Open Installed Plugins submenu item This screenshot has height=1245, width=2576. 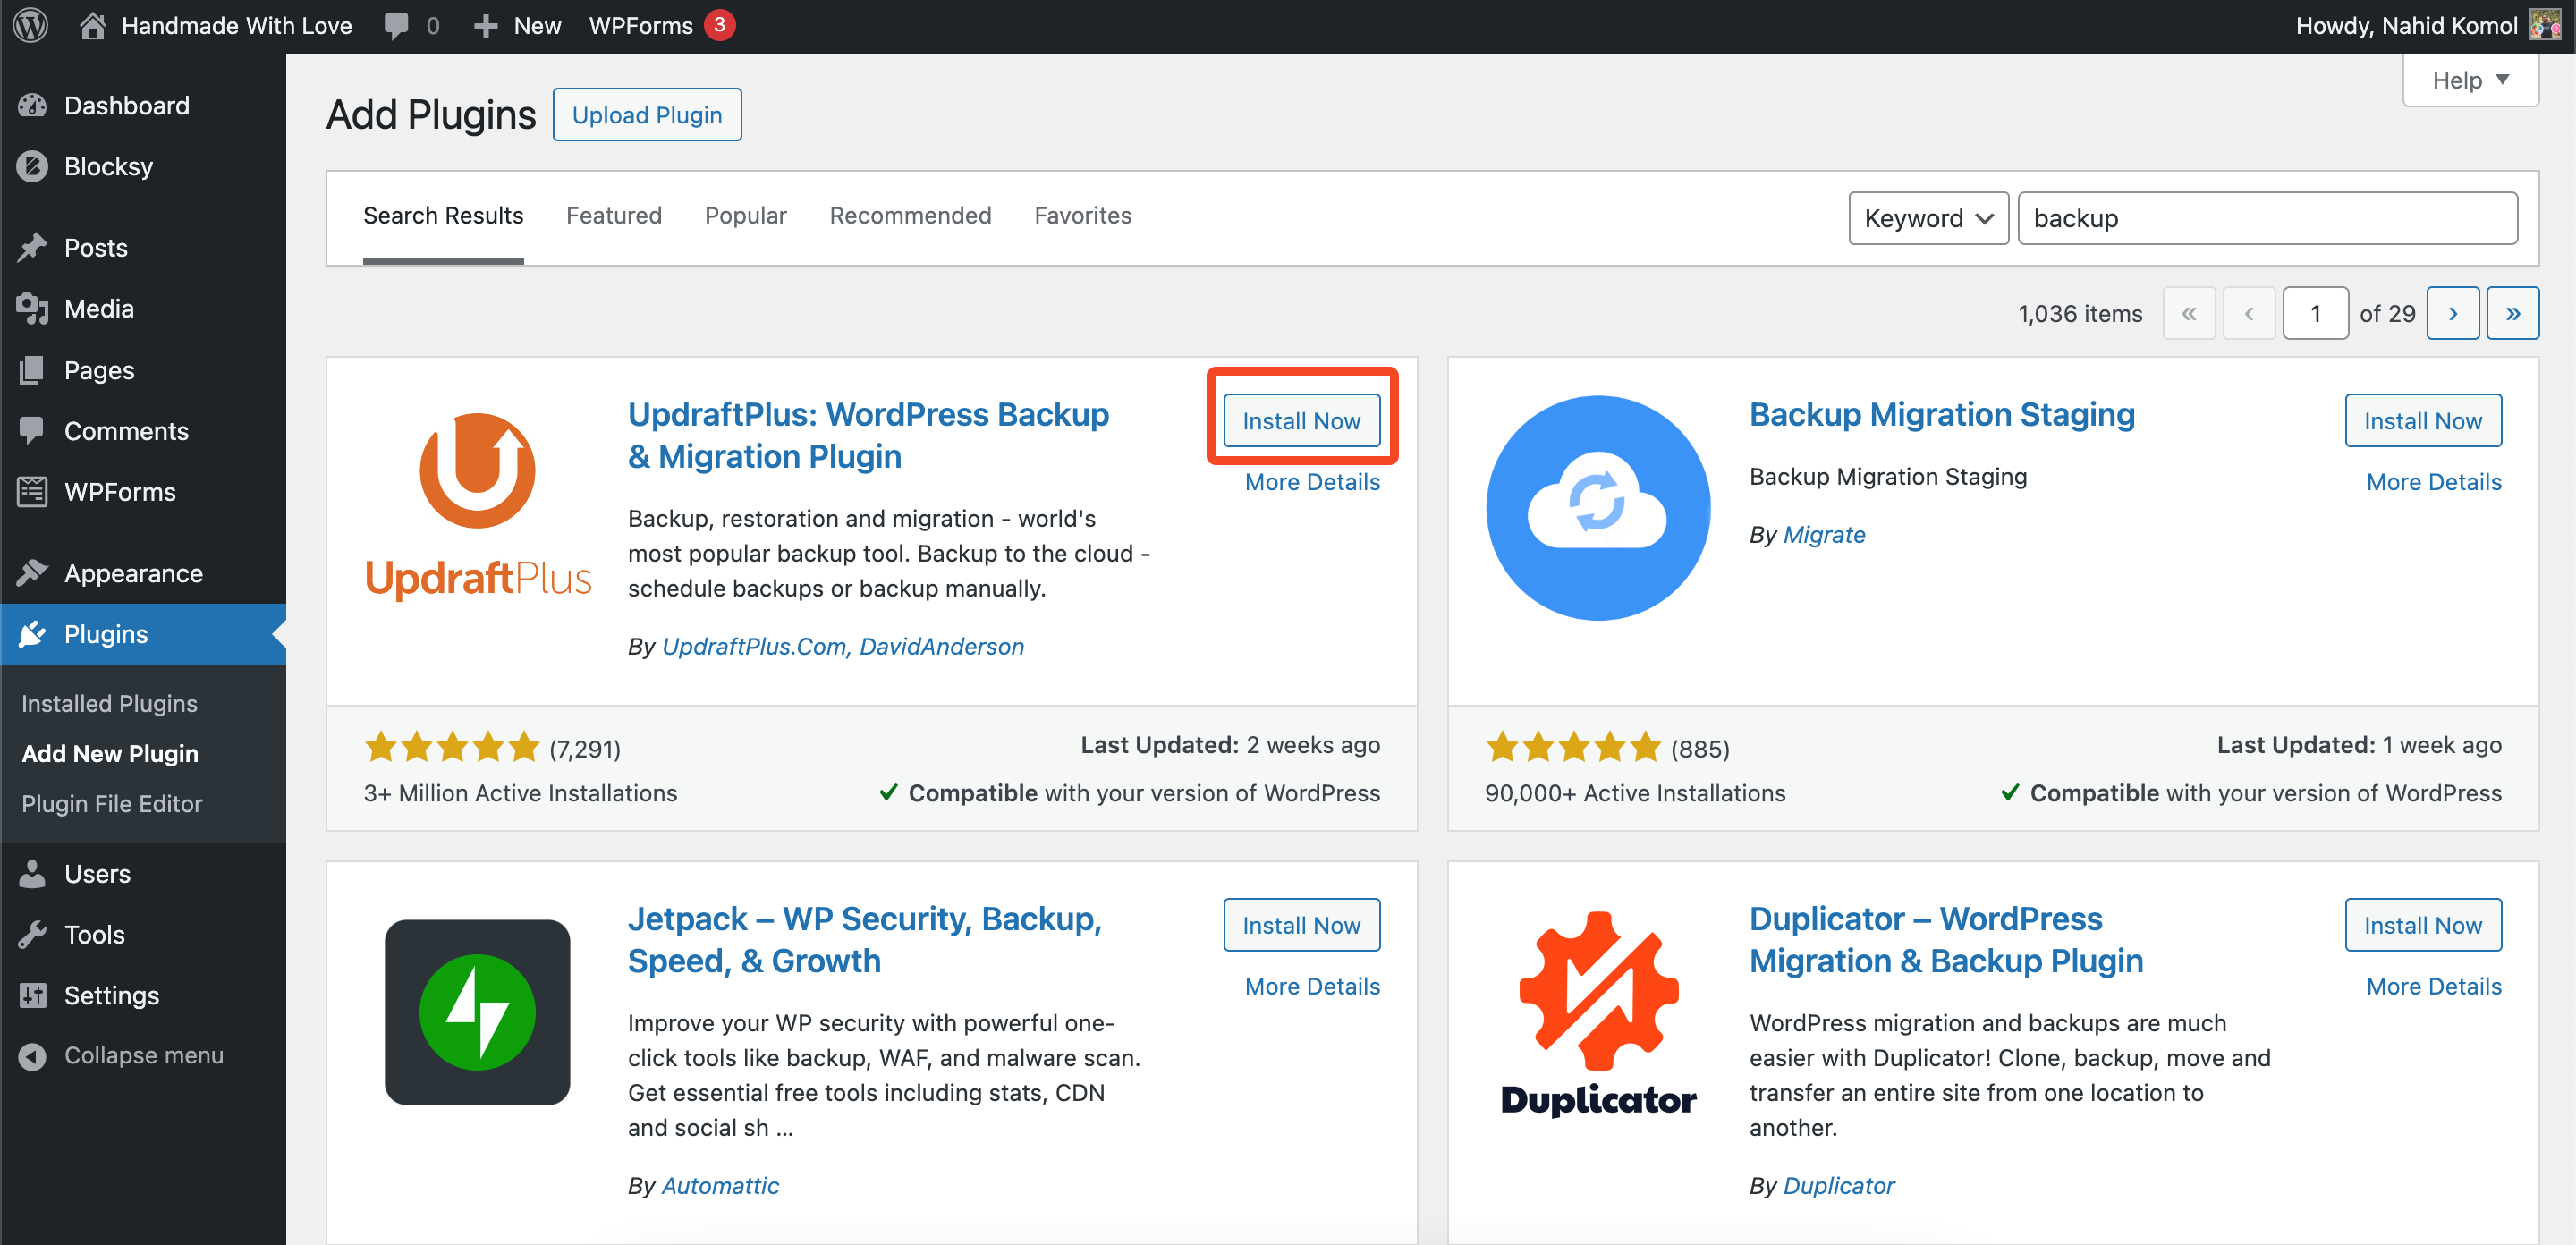click(110, 703)
